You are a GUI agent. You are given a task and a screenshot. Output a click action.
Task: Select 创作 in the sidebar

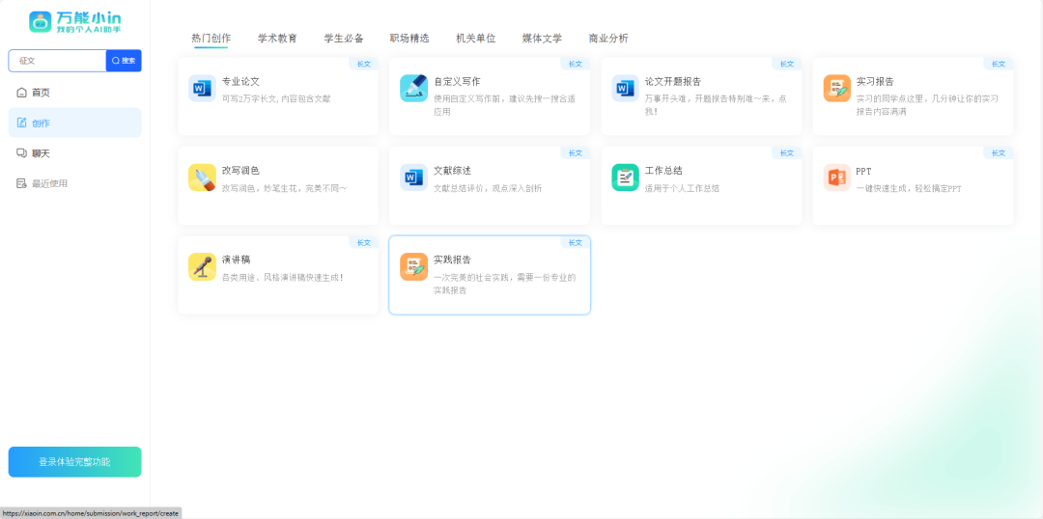pos(74,123)
